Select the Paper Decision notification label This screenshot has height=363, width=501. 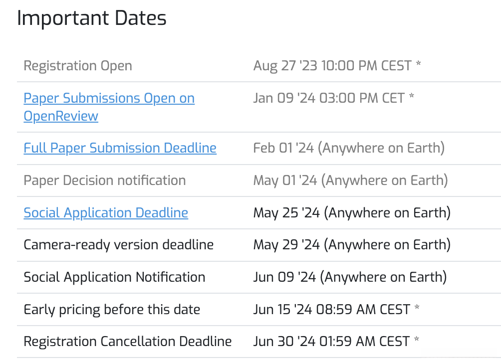coord(104,181)
